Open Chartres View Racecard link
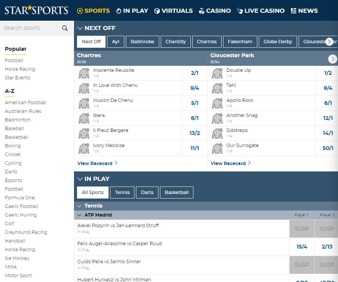338x282 pixels. coord(97,163)
